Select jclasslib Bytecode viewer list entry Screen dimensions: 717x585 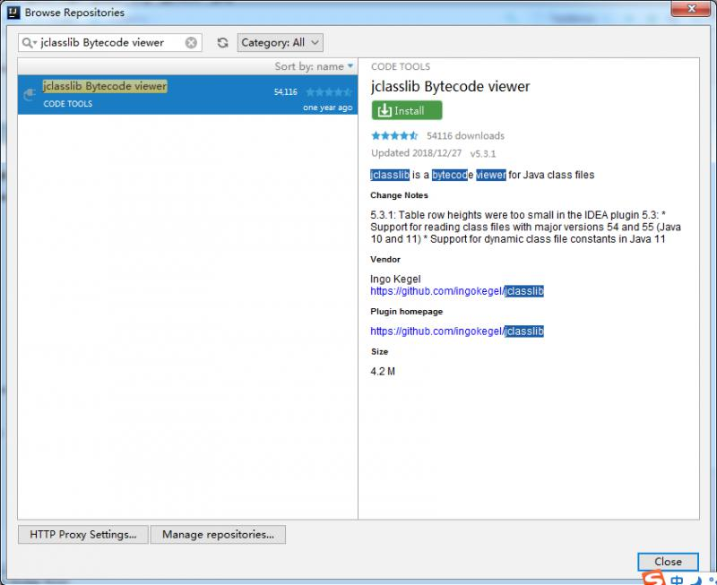187,95
